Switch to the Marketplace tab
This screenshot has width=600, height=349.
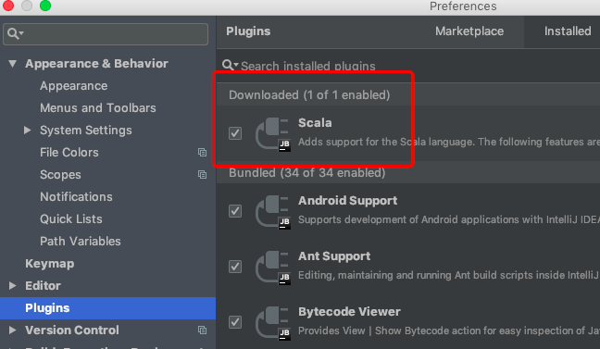point(469,31)
